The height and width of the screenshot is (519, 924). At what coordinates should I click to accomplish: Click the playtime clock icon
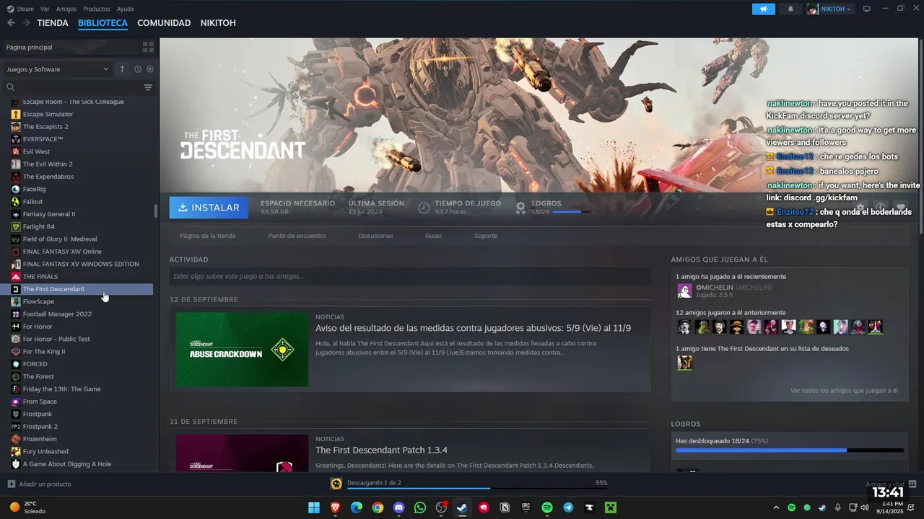click(x=424, y=208)
